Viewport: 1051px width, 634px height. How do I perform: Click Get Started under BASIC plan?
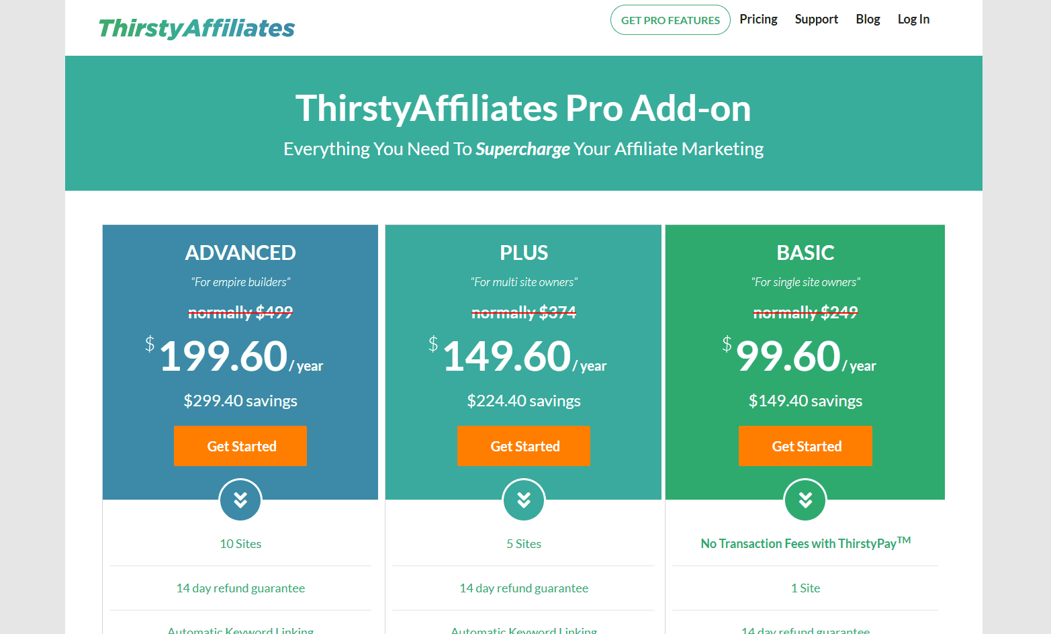click(805, 445)
